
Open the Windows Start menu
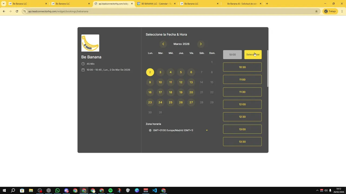click(4, 190)
